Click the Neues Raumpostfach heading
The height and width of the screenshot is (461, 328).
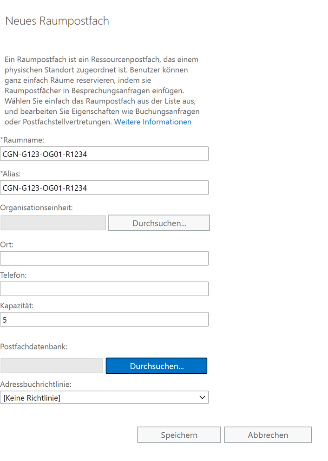[x=57, y=21]
